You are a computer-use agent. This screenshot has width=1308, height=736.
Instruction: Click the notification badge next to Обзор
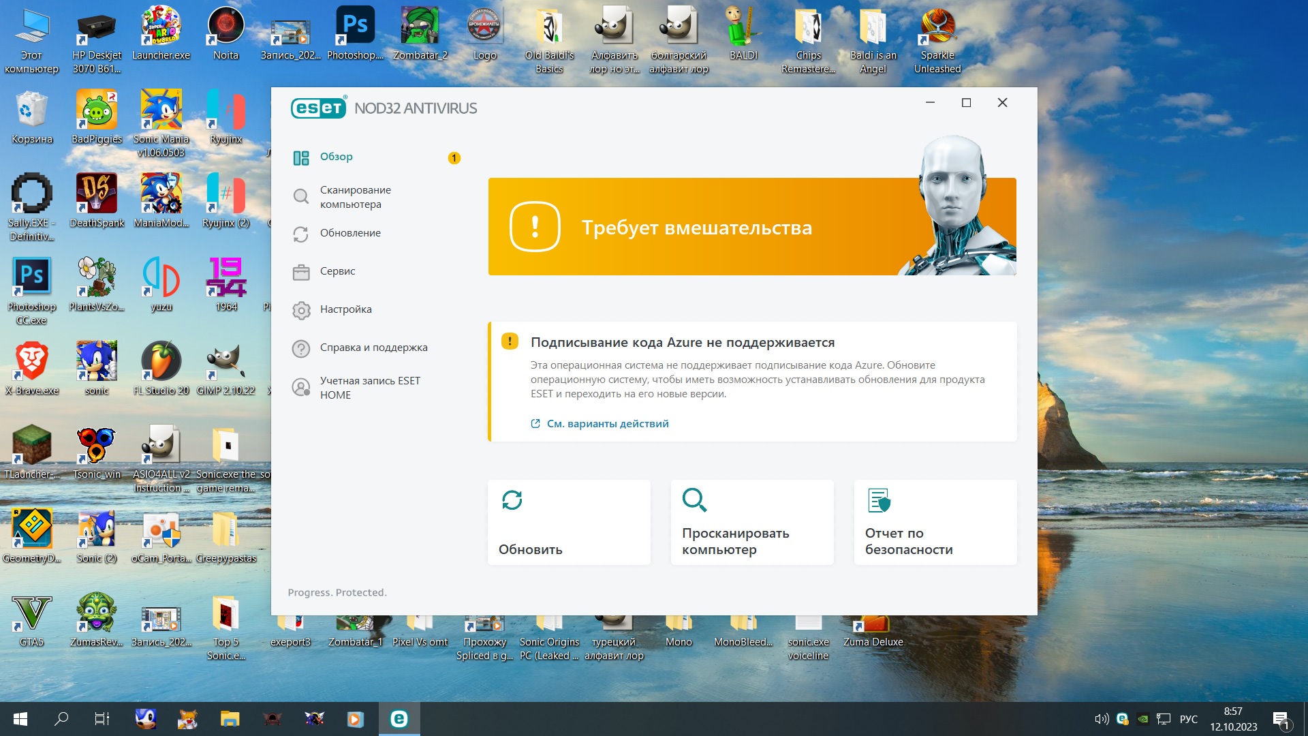454,158
